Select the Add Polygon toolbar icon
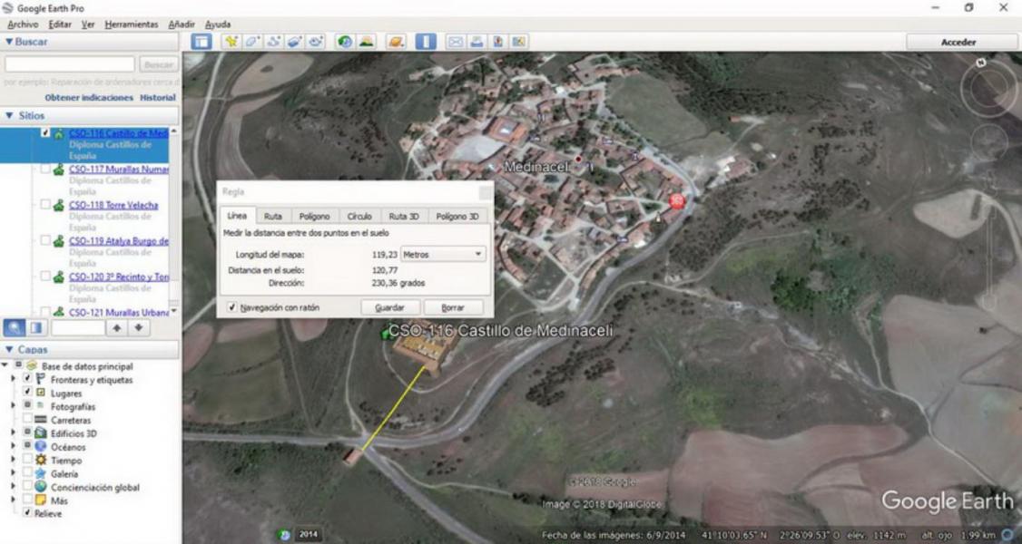Viewport: 1022px width, 544px height. tap(252, 42)
